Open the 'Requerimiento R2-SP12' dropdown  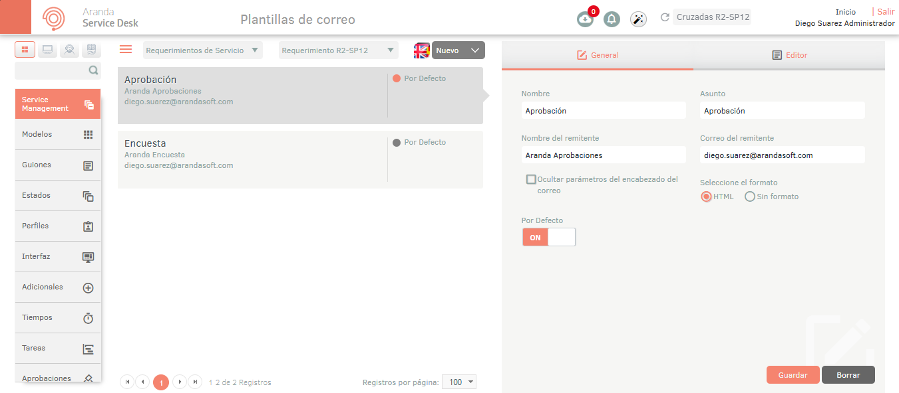[x=338, y=50]
